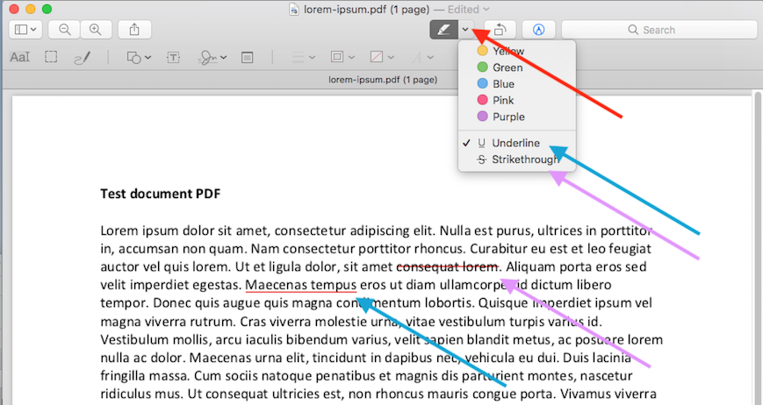The width and height of the screenshot is (763, 405).
Task: Click the vertical scrollbar of the document
Action: click(758, 248)
